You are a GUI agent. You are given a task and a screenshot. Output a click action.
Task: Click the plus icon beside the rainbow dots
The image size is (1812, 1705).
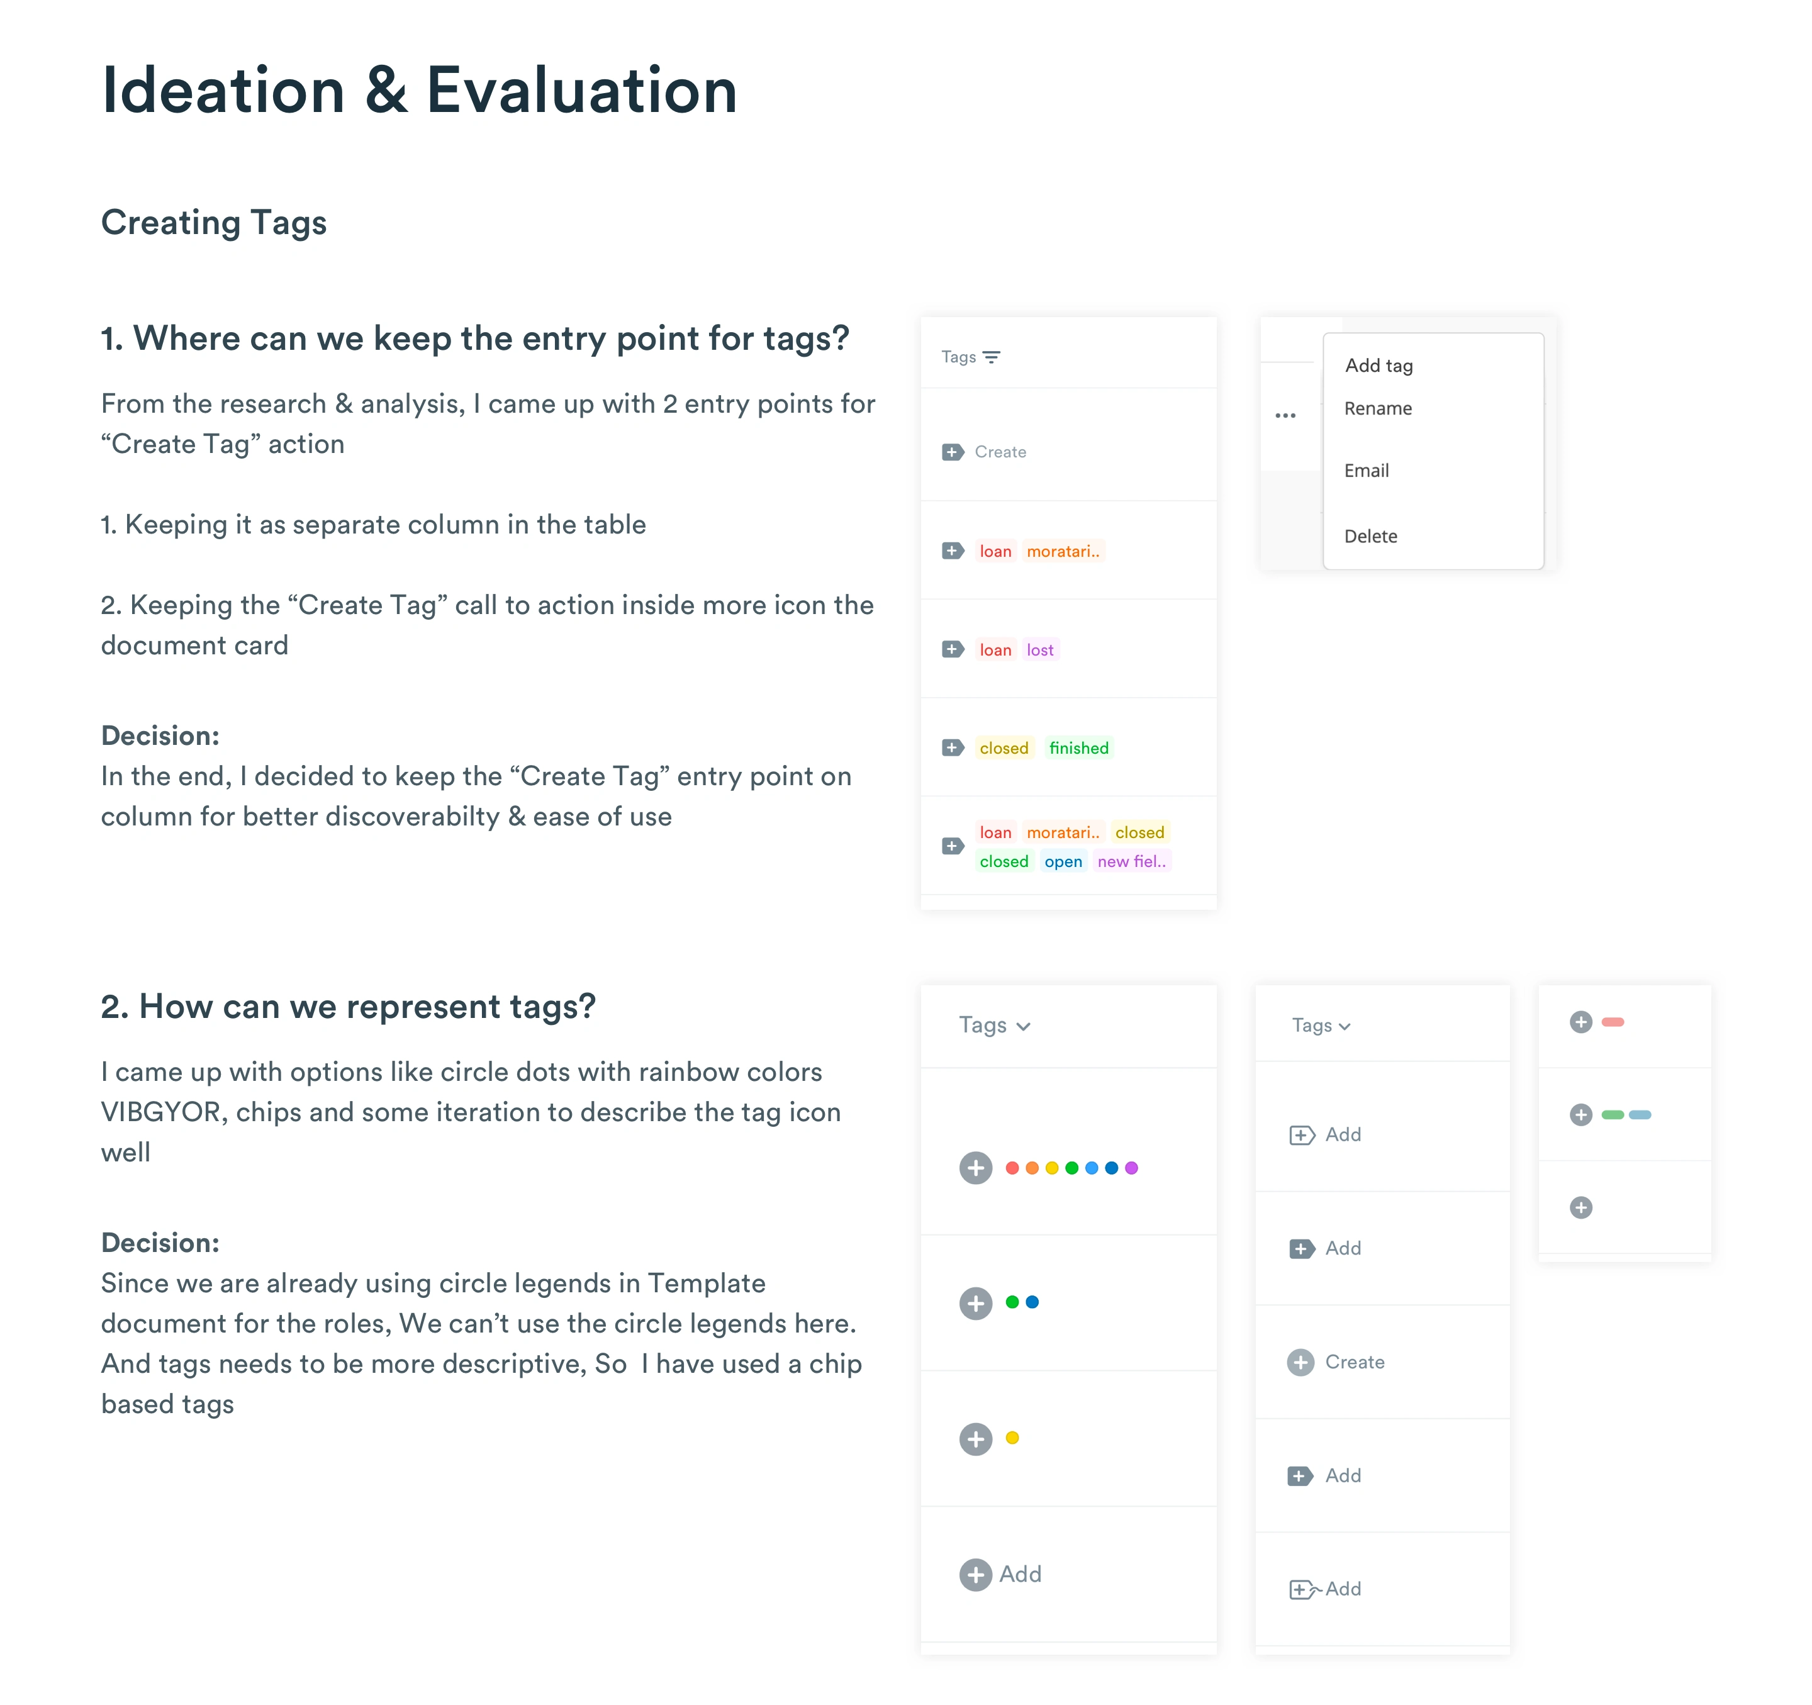[975, 1168]
